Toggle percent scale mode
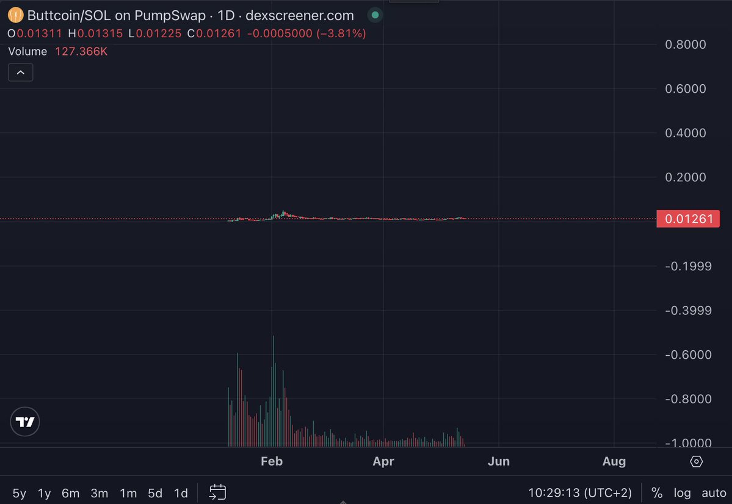 click(x=657, y=493)
